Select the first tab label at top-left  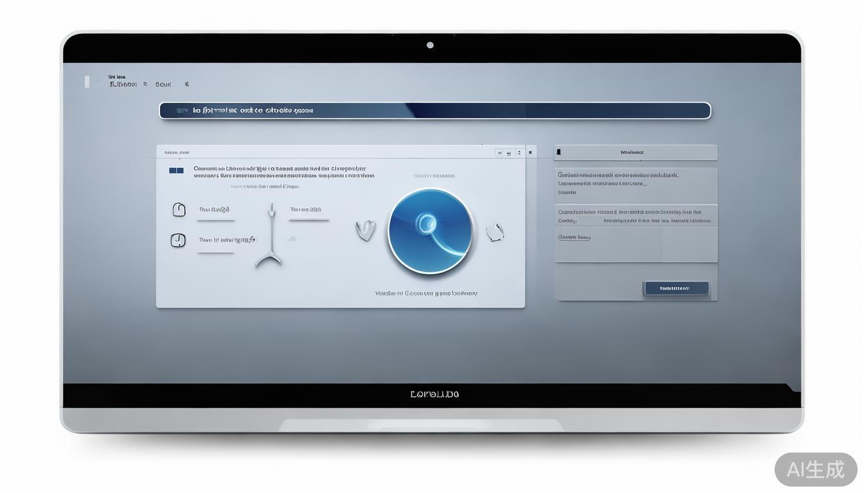coord(123,84)
